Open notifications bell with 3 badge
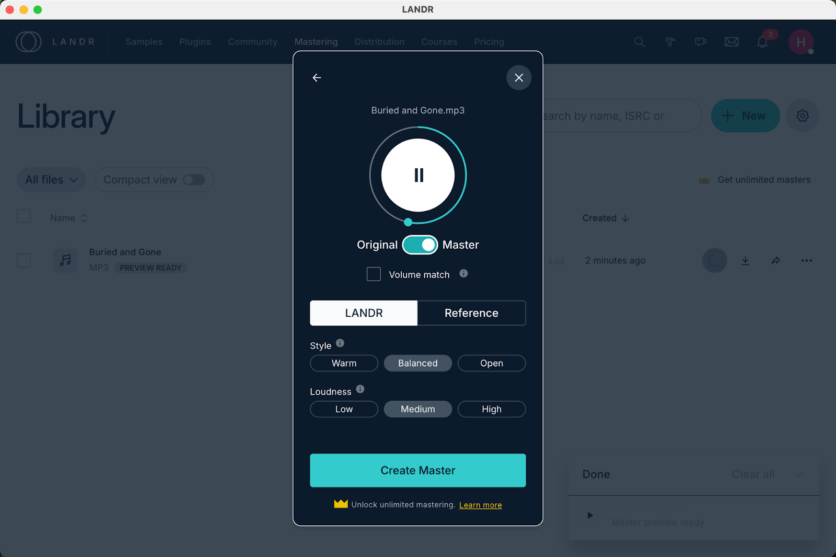Image resolution: width=836 pixels, height=557 pixels. (762, 42)
